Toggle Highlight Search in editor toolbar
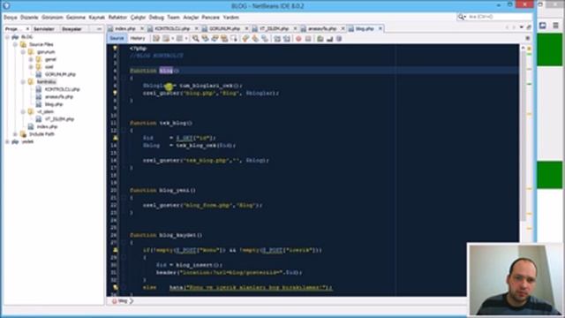 224,38
